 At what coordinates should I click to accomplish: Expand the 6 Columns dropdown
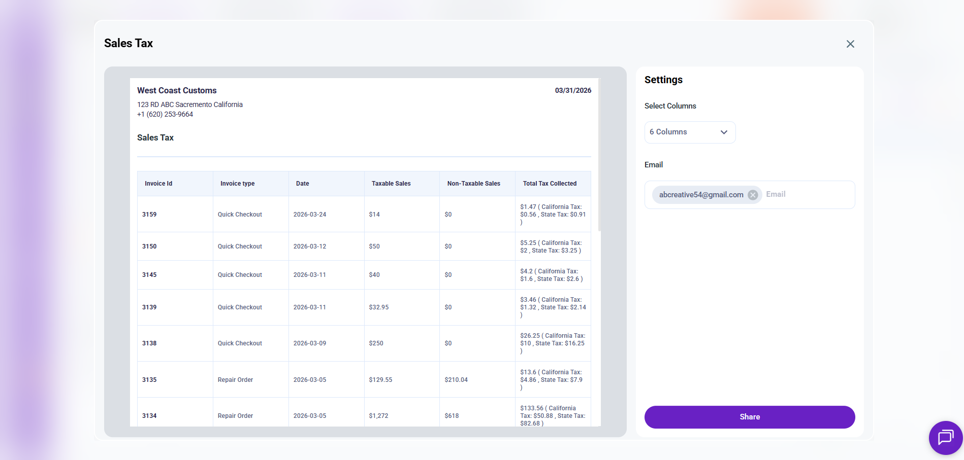(x=689, y=132)
